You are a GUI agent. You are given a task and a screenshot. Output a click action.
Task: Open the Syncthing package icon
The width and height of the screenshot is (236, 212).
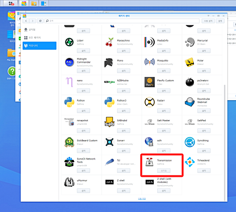(x=190, y=142)
